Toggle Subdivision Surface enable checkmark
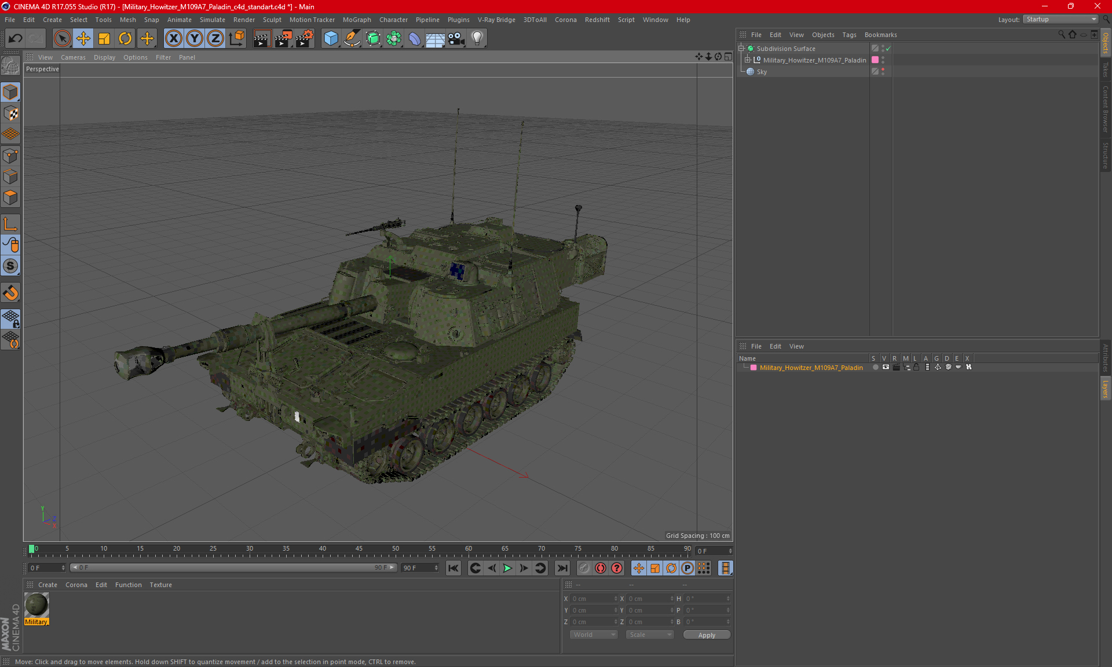This screenshot has width=1112, height=667. point(888,49)
